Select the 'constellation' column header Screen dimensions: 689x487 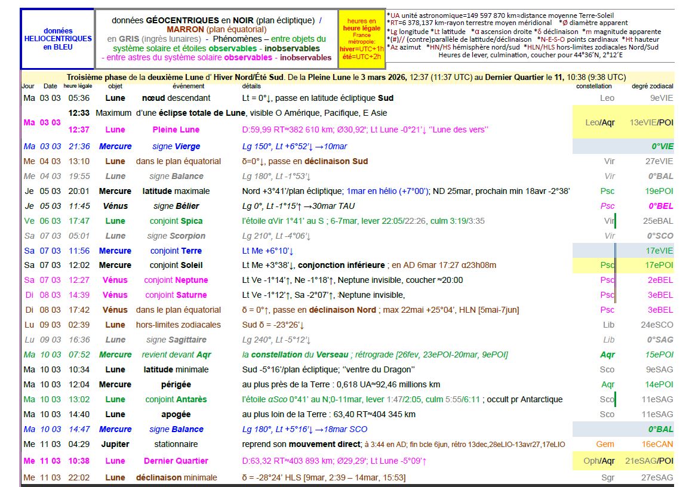(593, 87)
